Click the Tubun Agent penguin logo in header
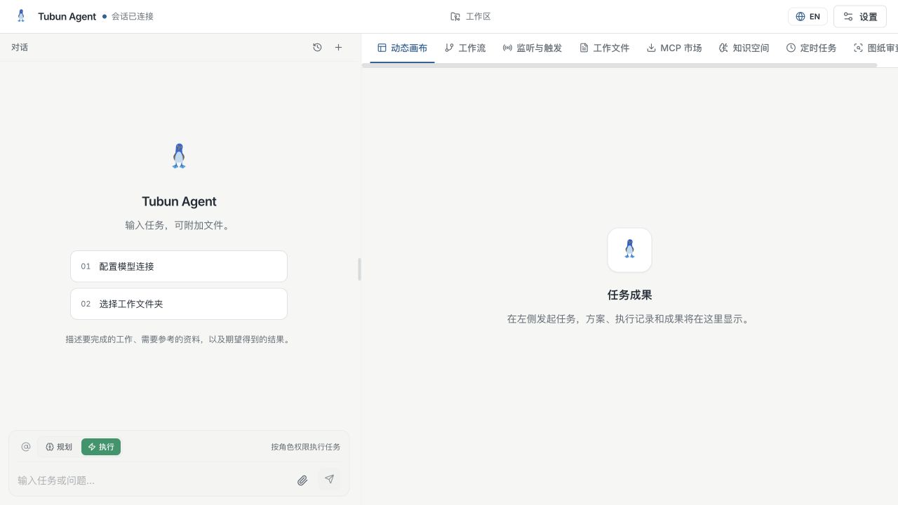The width and height of the screenshot is (898, 505). point(21,16)
